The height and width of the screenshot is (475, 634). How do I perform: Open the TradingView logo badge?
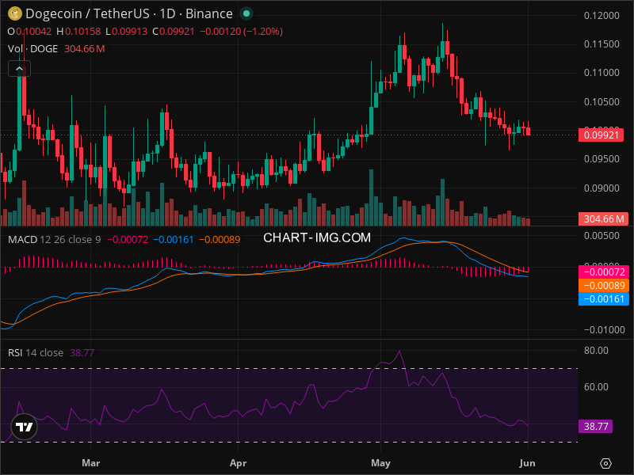click(25, 427)
